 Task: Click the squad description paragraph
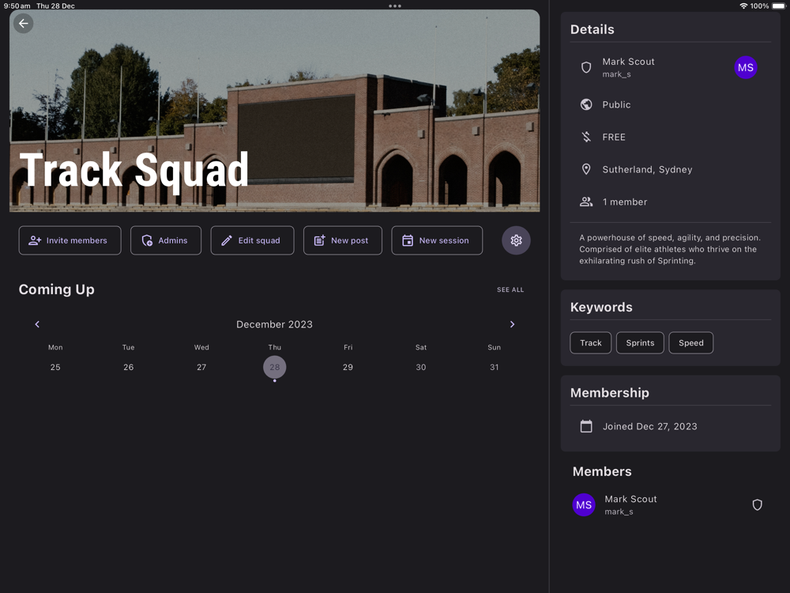click(670, 249)
